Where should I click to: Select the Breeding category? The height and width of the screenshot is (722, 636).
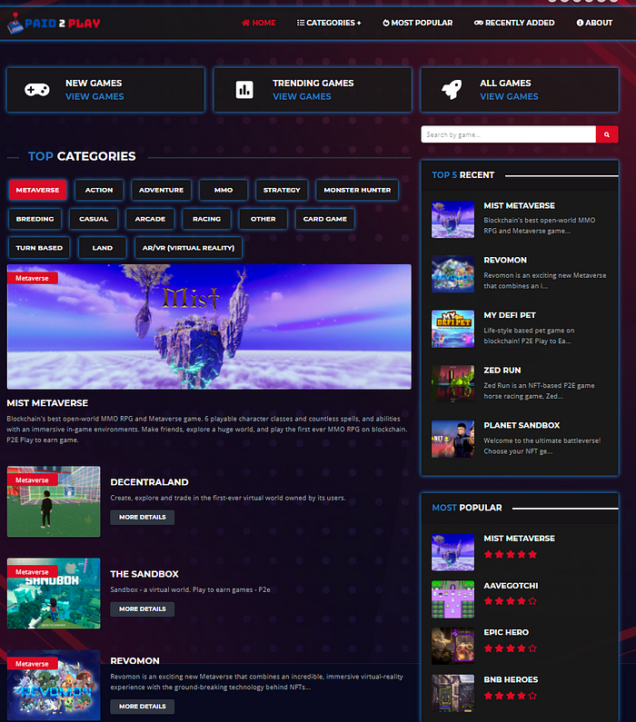(35, 219)
